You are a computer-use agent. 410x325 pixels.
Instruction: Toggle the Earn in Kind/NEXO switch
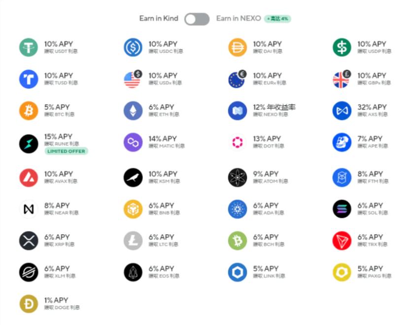pyautogui.click(x=197, y=19)
